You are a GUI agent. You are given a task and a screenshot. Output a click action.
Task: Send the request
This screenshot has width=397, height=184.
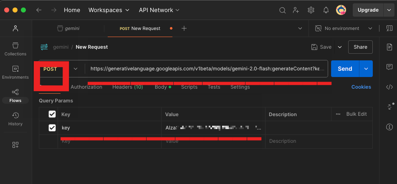click(345, 69)
